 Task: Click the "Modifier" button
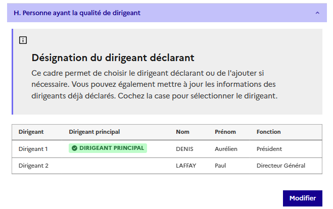click(302, 198)
